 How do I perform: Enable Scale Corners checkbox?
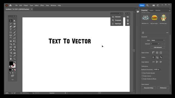coord(143,76)
